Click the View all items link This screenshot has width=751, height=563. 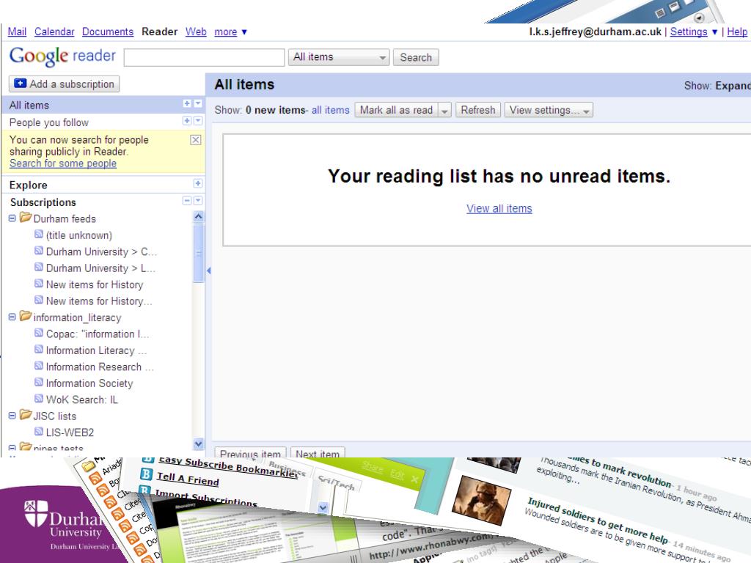[x=499, y=208]
